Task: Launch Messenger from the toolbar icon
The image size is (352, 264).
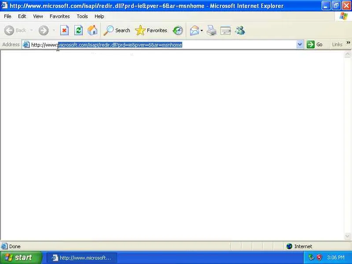Action: [240, 30]
